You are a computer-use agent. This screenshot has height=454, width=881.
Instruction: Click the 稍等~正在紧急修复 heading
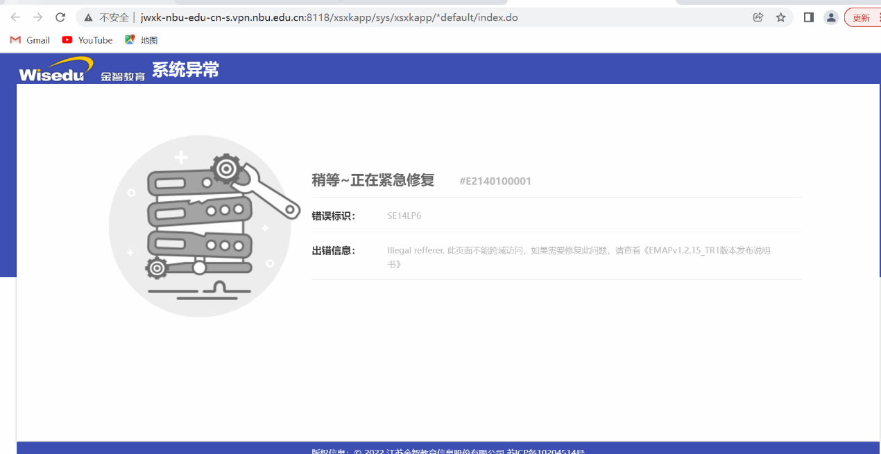tap(373, 180)
